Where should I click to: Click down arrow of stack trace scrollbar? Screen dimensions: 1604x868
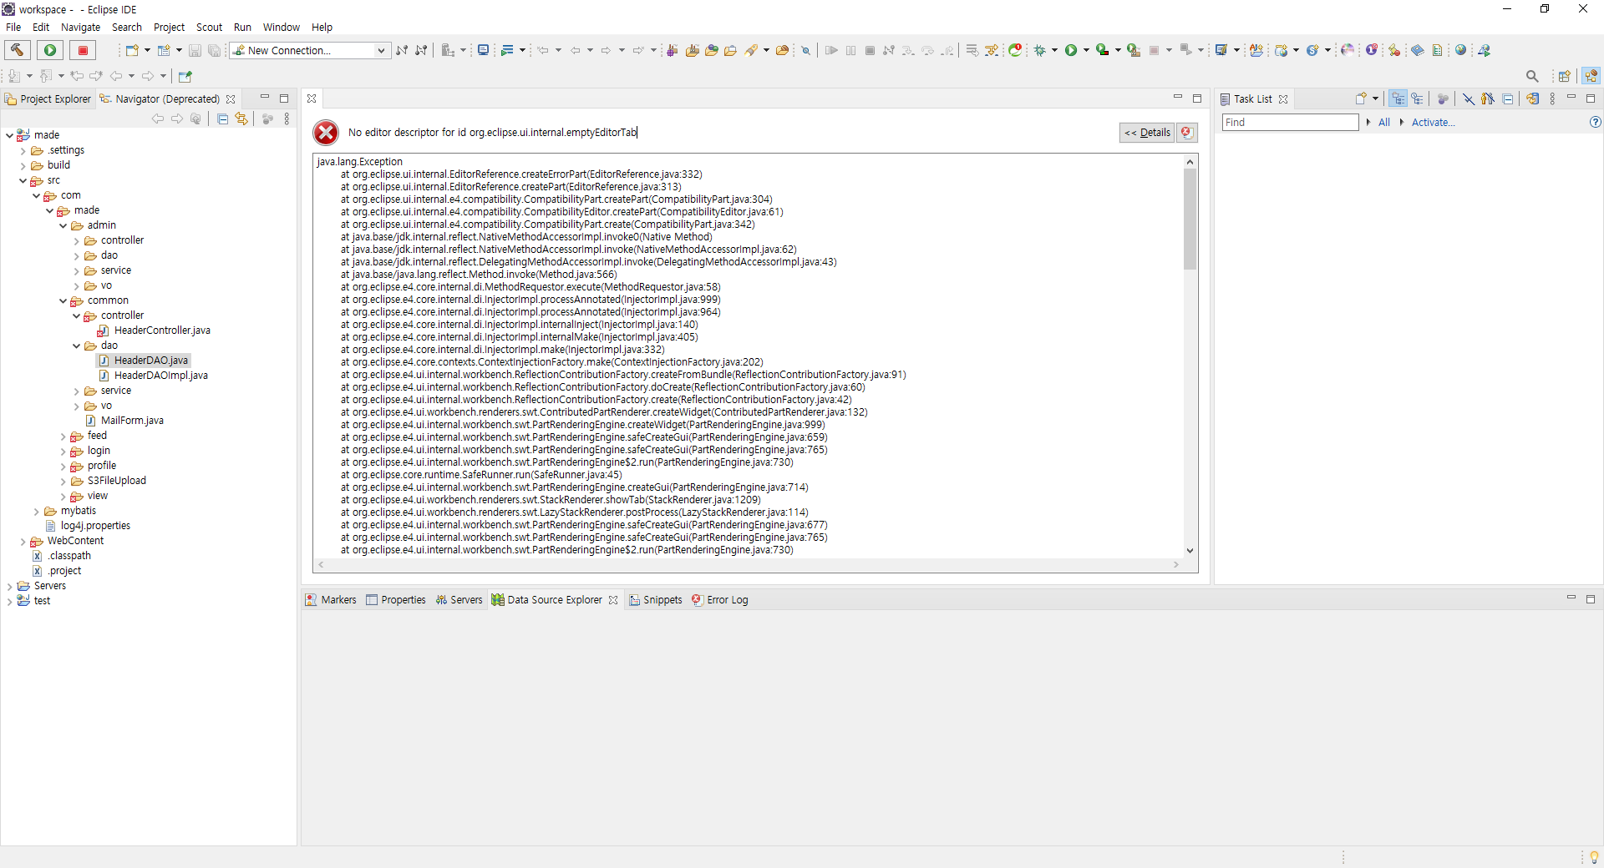[1190, 551]
